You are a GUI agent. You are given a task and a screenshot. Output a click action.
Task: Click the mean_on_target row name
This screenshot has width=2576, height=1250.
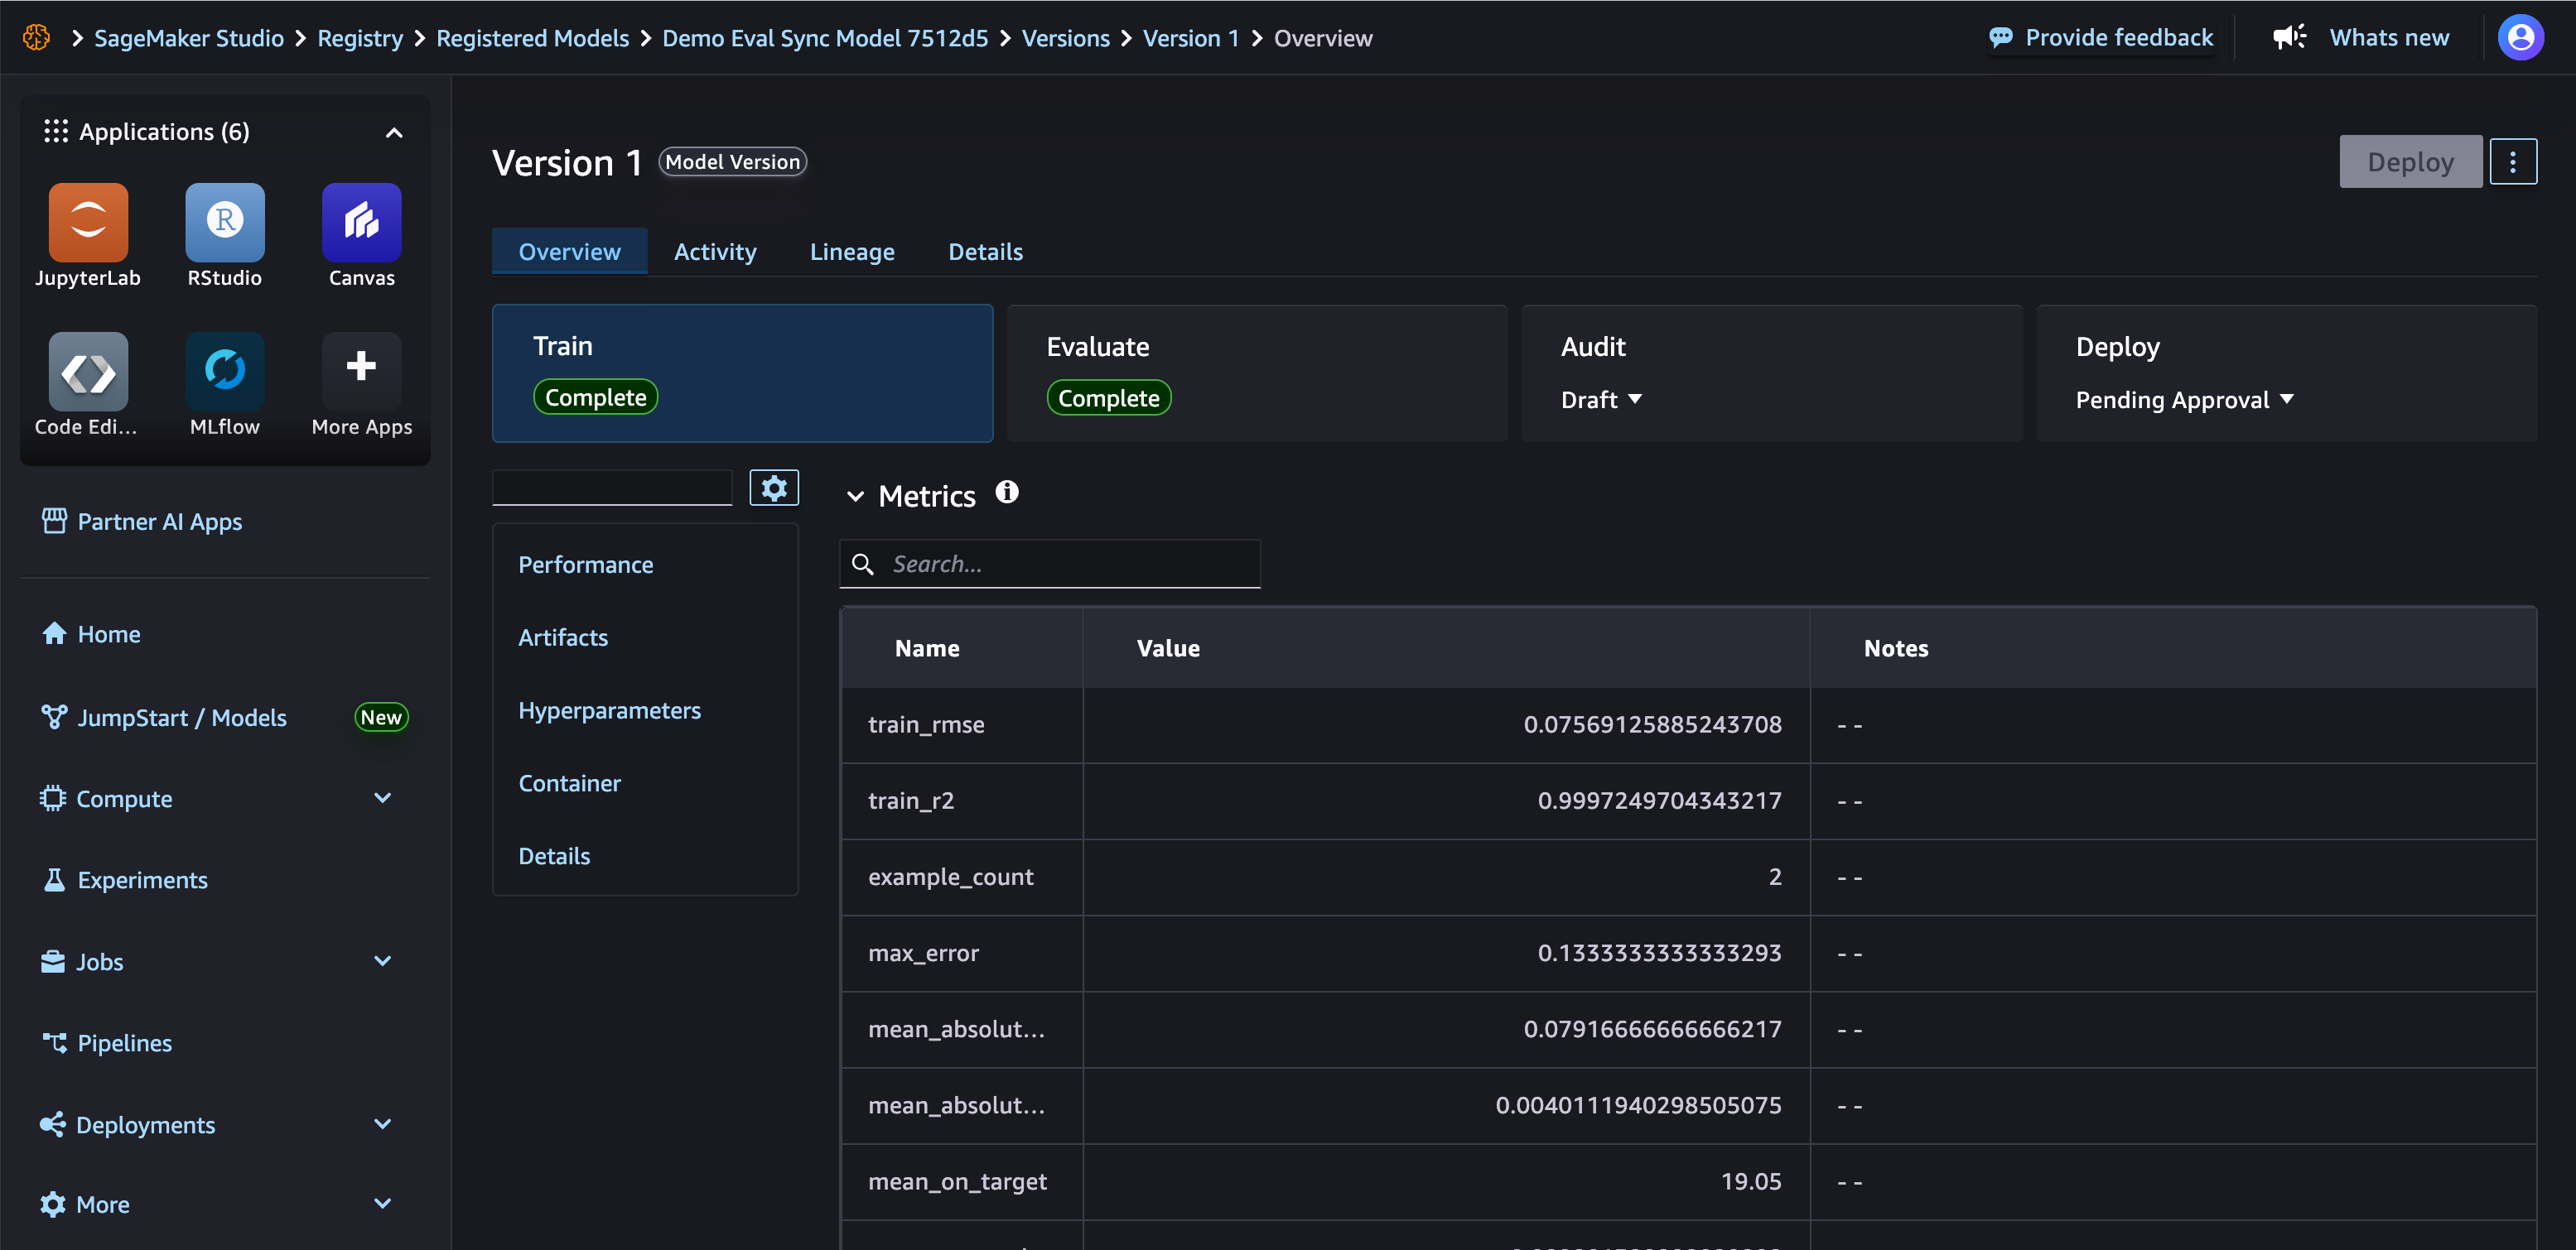(957, 1181)
